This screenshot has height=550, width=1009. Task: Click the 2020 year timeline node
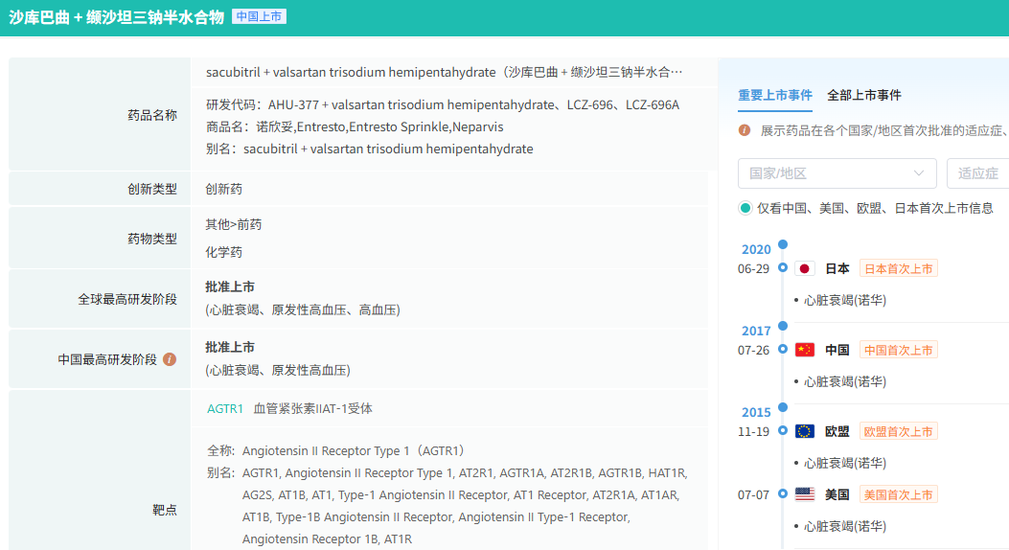pos(783,245)
